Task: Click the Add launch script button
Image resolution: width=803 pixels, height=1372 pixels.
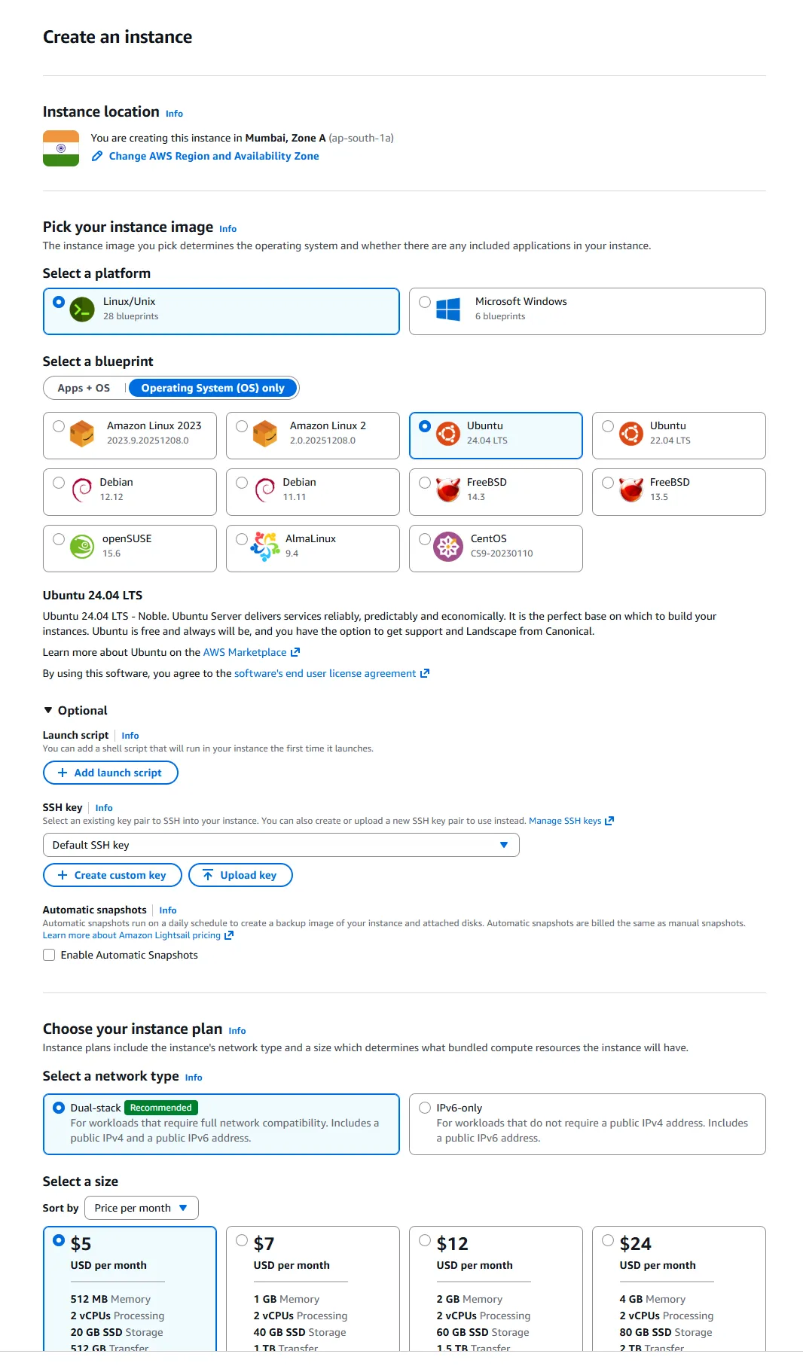Action: [110, 773]
